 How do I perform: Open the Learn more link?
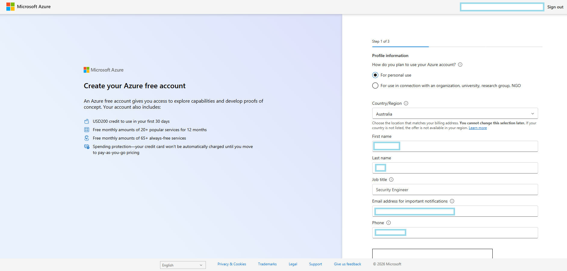tap(478, 128)
